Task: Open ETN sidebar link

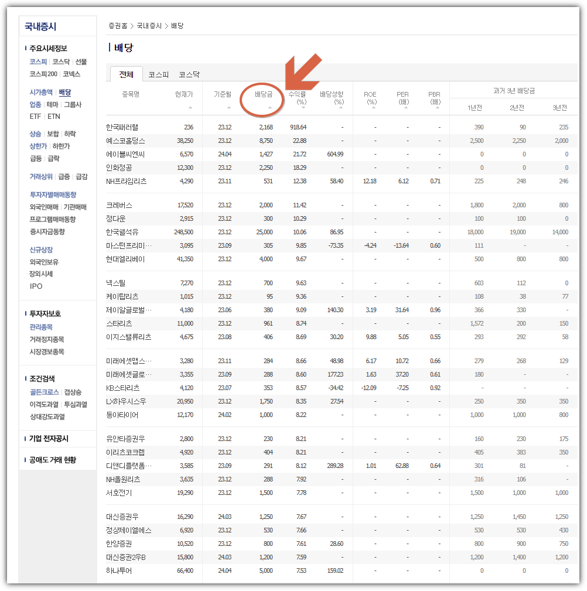Action: 54,117
